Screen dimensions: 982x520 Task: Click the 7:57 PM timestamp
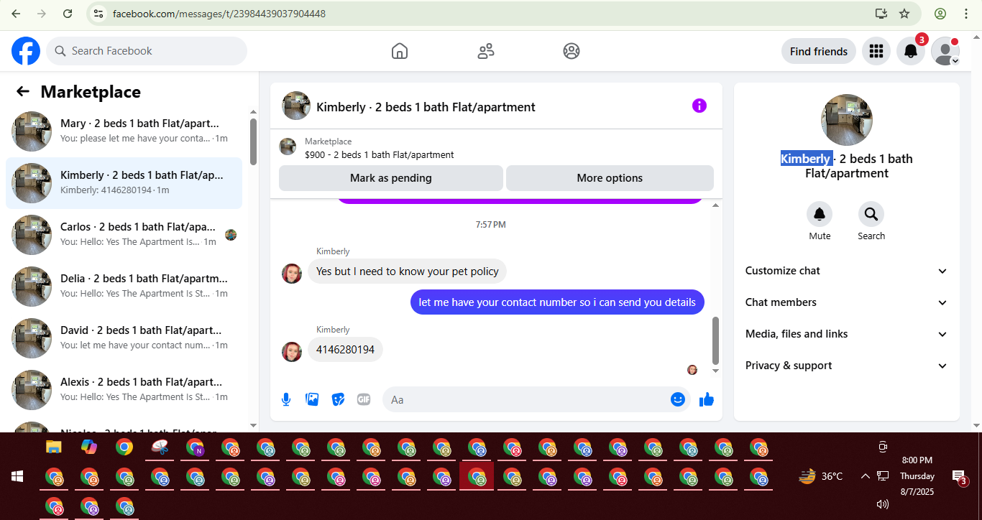490,225
